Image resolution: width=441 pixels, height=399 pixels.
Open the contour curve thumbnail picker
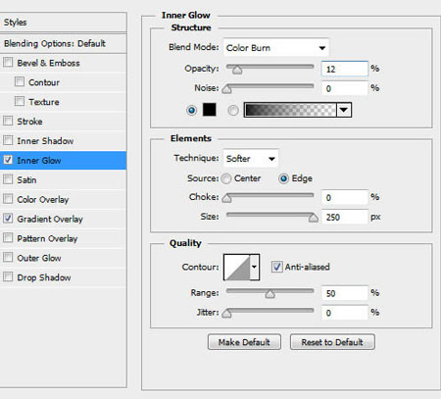click(x=237, y=267)
